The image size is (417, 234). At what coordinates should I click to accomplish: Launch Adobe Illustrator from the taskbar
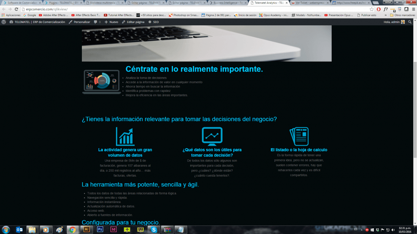coord(86,229)
